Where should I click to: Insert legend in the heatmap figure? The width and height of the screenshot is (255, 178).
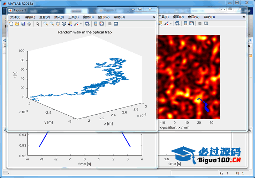192,23
